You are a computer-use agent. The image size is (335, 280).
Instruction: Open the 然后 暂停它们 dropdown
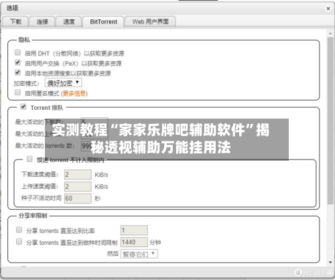[139, 254]
